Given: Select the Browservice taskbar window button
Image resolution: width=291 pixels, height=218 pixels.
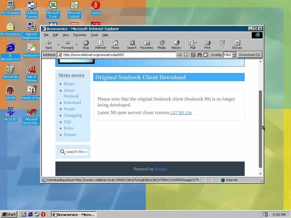Looking at the screenshot, I should pos(74,215).
